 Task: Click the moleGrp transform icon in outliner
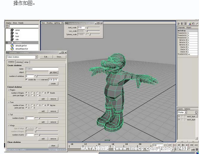click(x=12, y=43)
